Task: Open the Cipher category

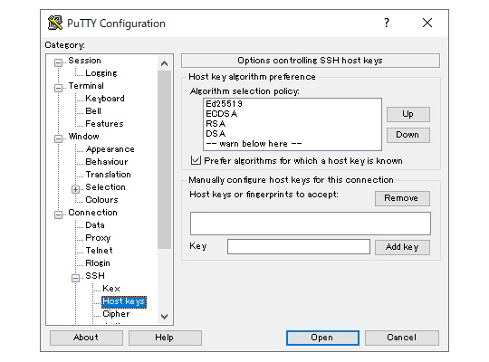Action: [x=116, y=314]
